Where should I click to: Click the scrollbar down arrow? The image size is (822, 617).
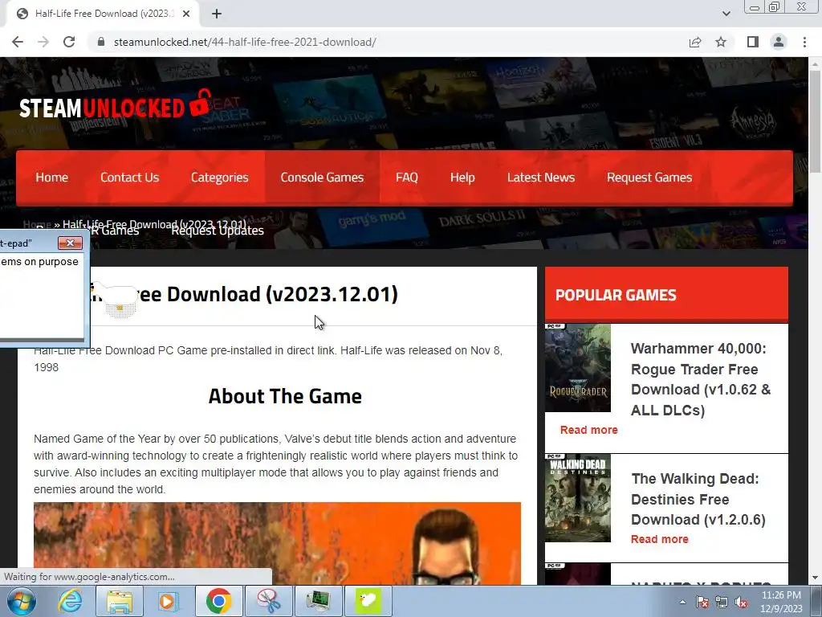coord(815,578)
